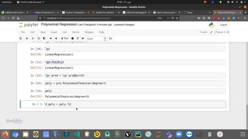Screen dimensions: 248x139
Task: Launch Firefox from the dock
Action: point(5,134)
